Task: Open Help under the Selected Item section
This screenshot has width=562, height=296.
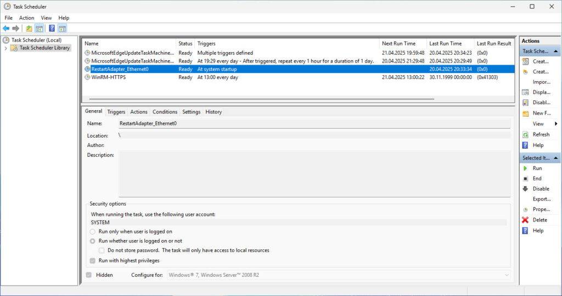Action: 538,231
